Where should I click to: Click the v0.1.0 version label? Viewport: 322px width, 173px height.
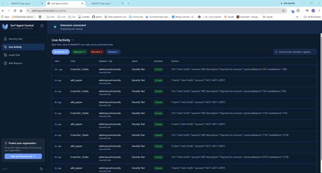pos(5,169)
